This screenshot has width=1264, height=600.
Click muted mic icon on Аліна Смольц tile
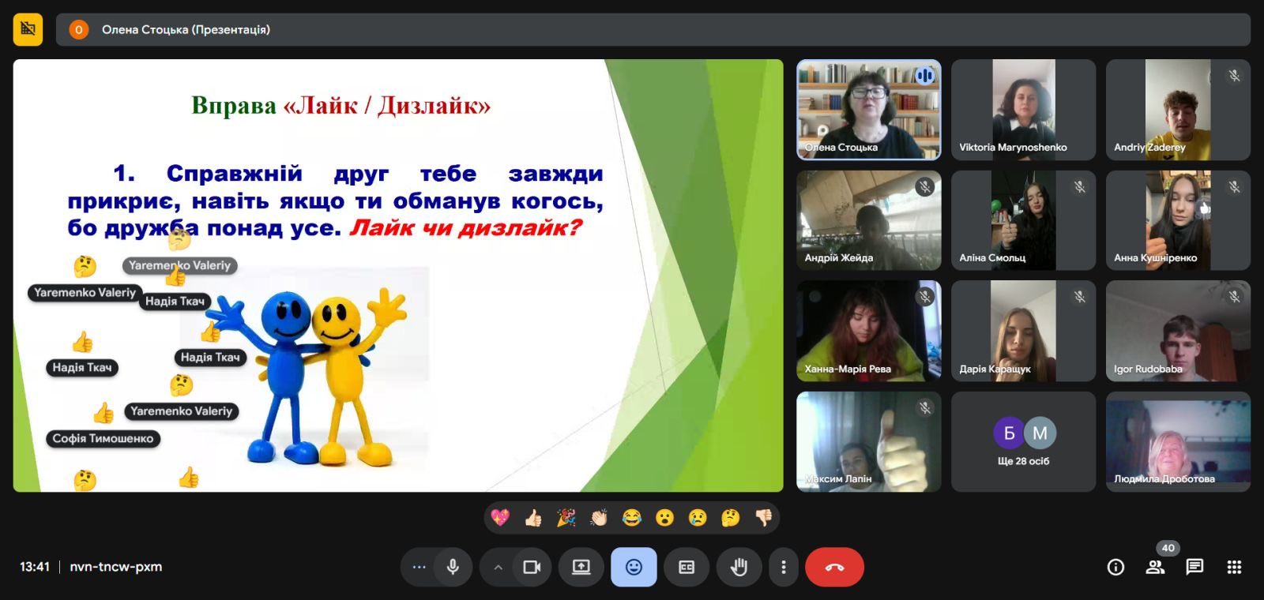pyautogui.click(x=1080, y=186)
